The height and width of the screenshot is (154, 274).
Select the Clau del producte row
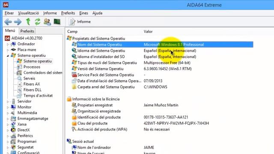pos(163,123)
